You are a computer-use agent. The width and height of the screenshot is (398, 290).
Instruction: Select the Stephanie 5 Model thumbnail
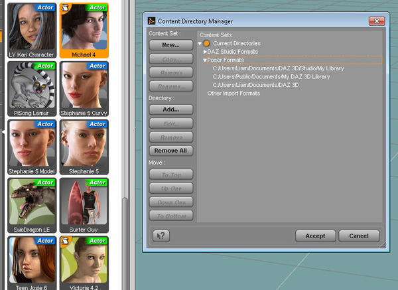tap(32, 147)
